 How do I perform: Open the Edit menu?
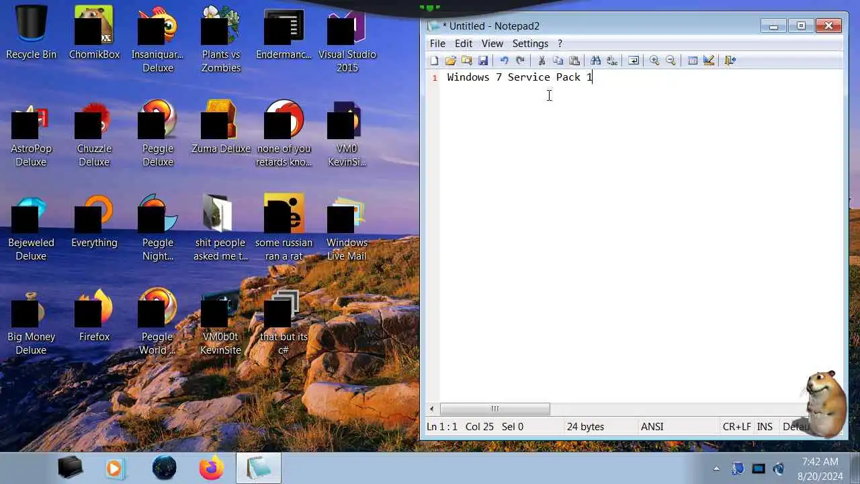(464, 43)
